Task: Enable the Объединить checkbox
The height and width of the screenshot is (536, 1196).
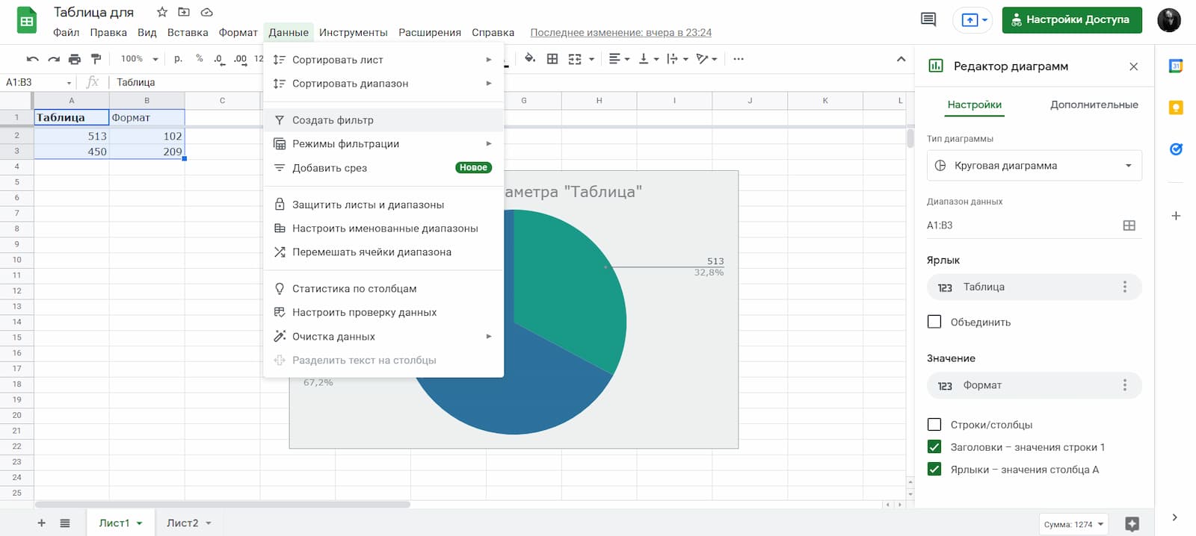Action: [934, 322]
